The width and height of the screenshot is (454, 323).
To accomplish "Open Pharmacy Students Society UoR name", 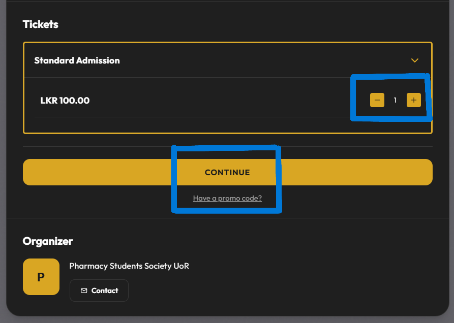I will pos(129,266).
